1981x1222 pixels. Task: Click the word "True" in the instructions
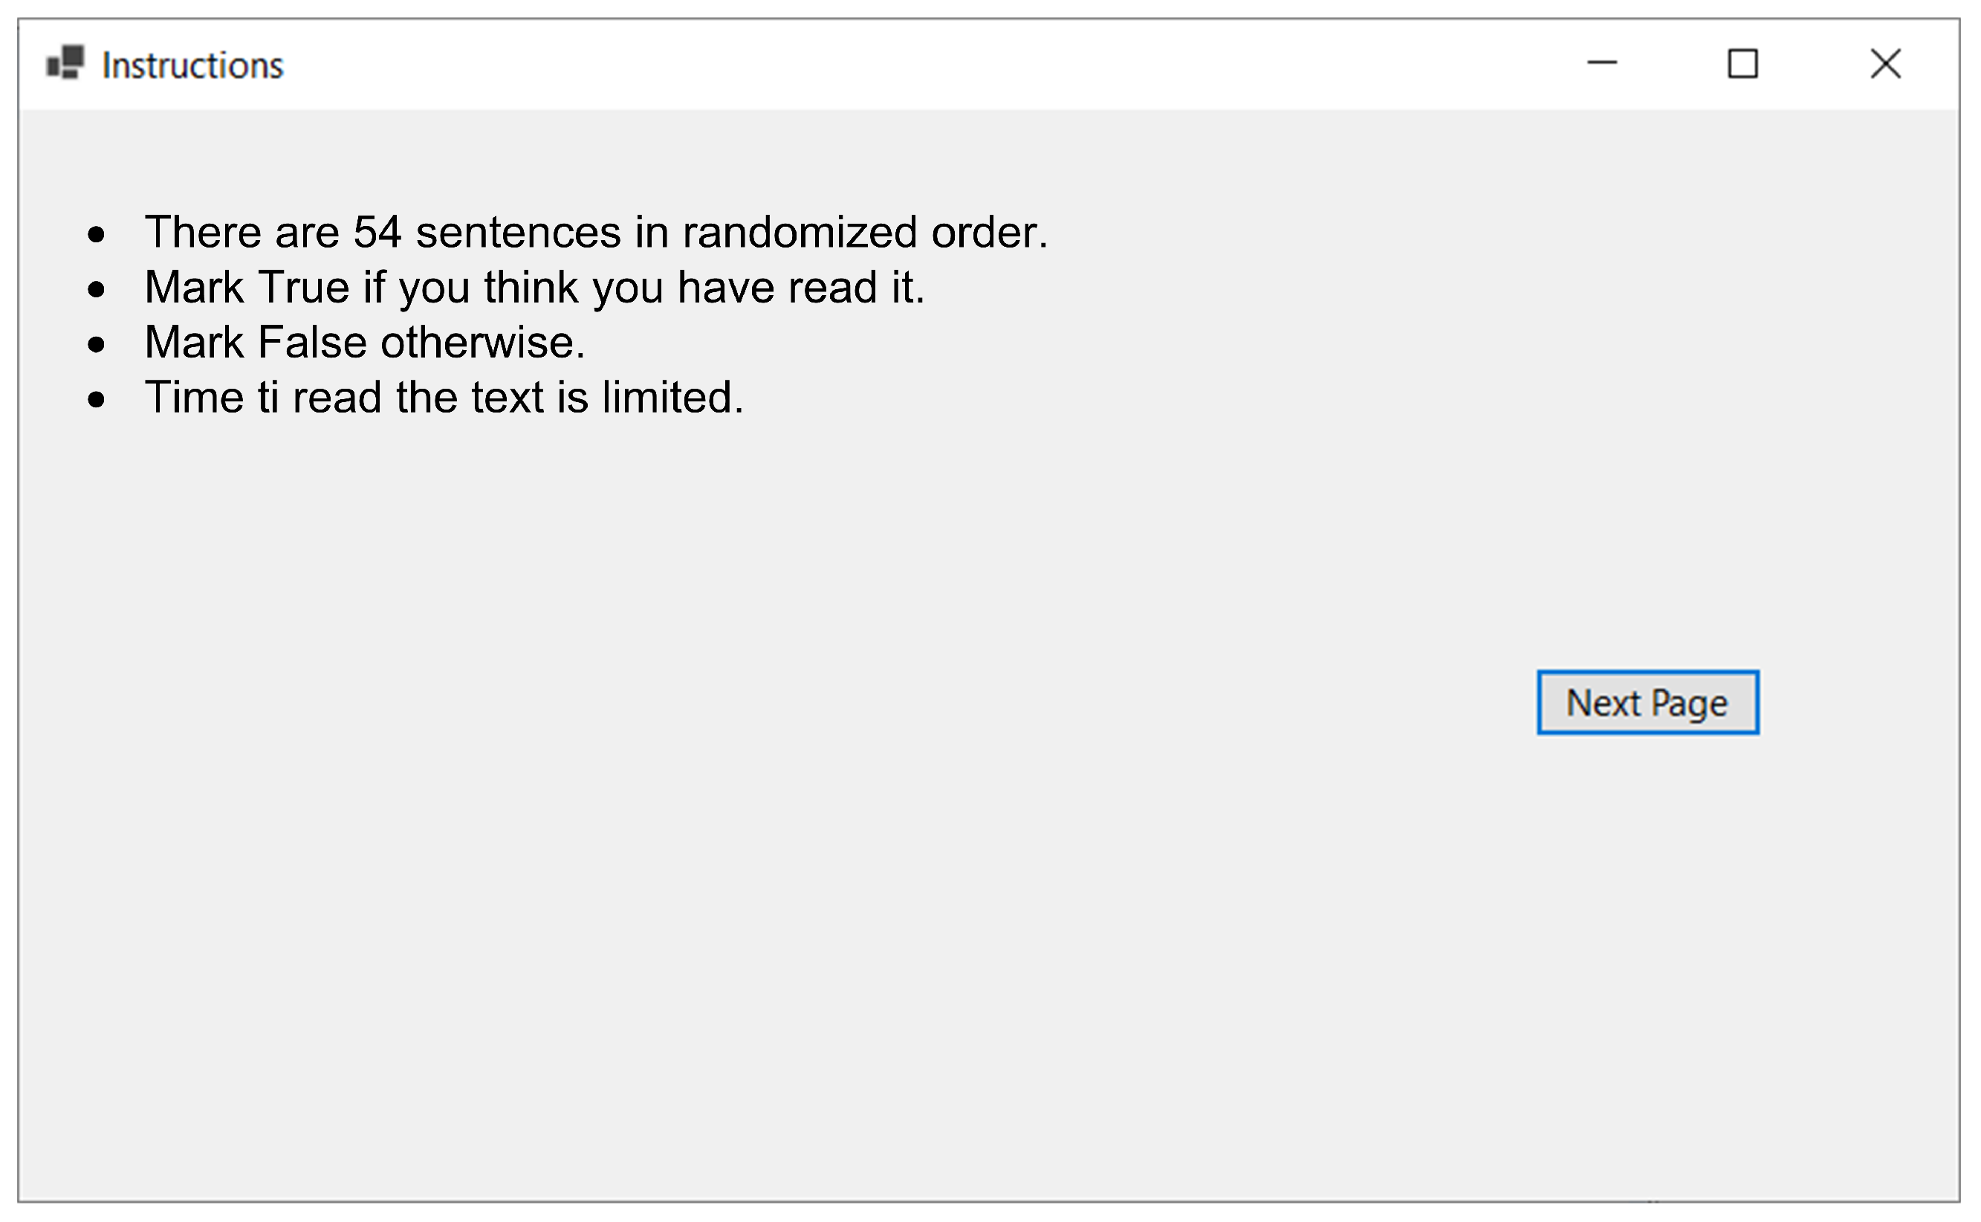pyautogui.click(x=303, y=287)
